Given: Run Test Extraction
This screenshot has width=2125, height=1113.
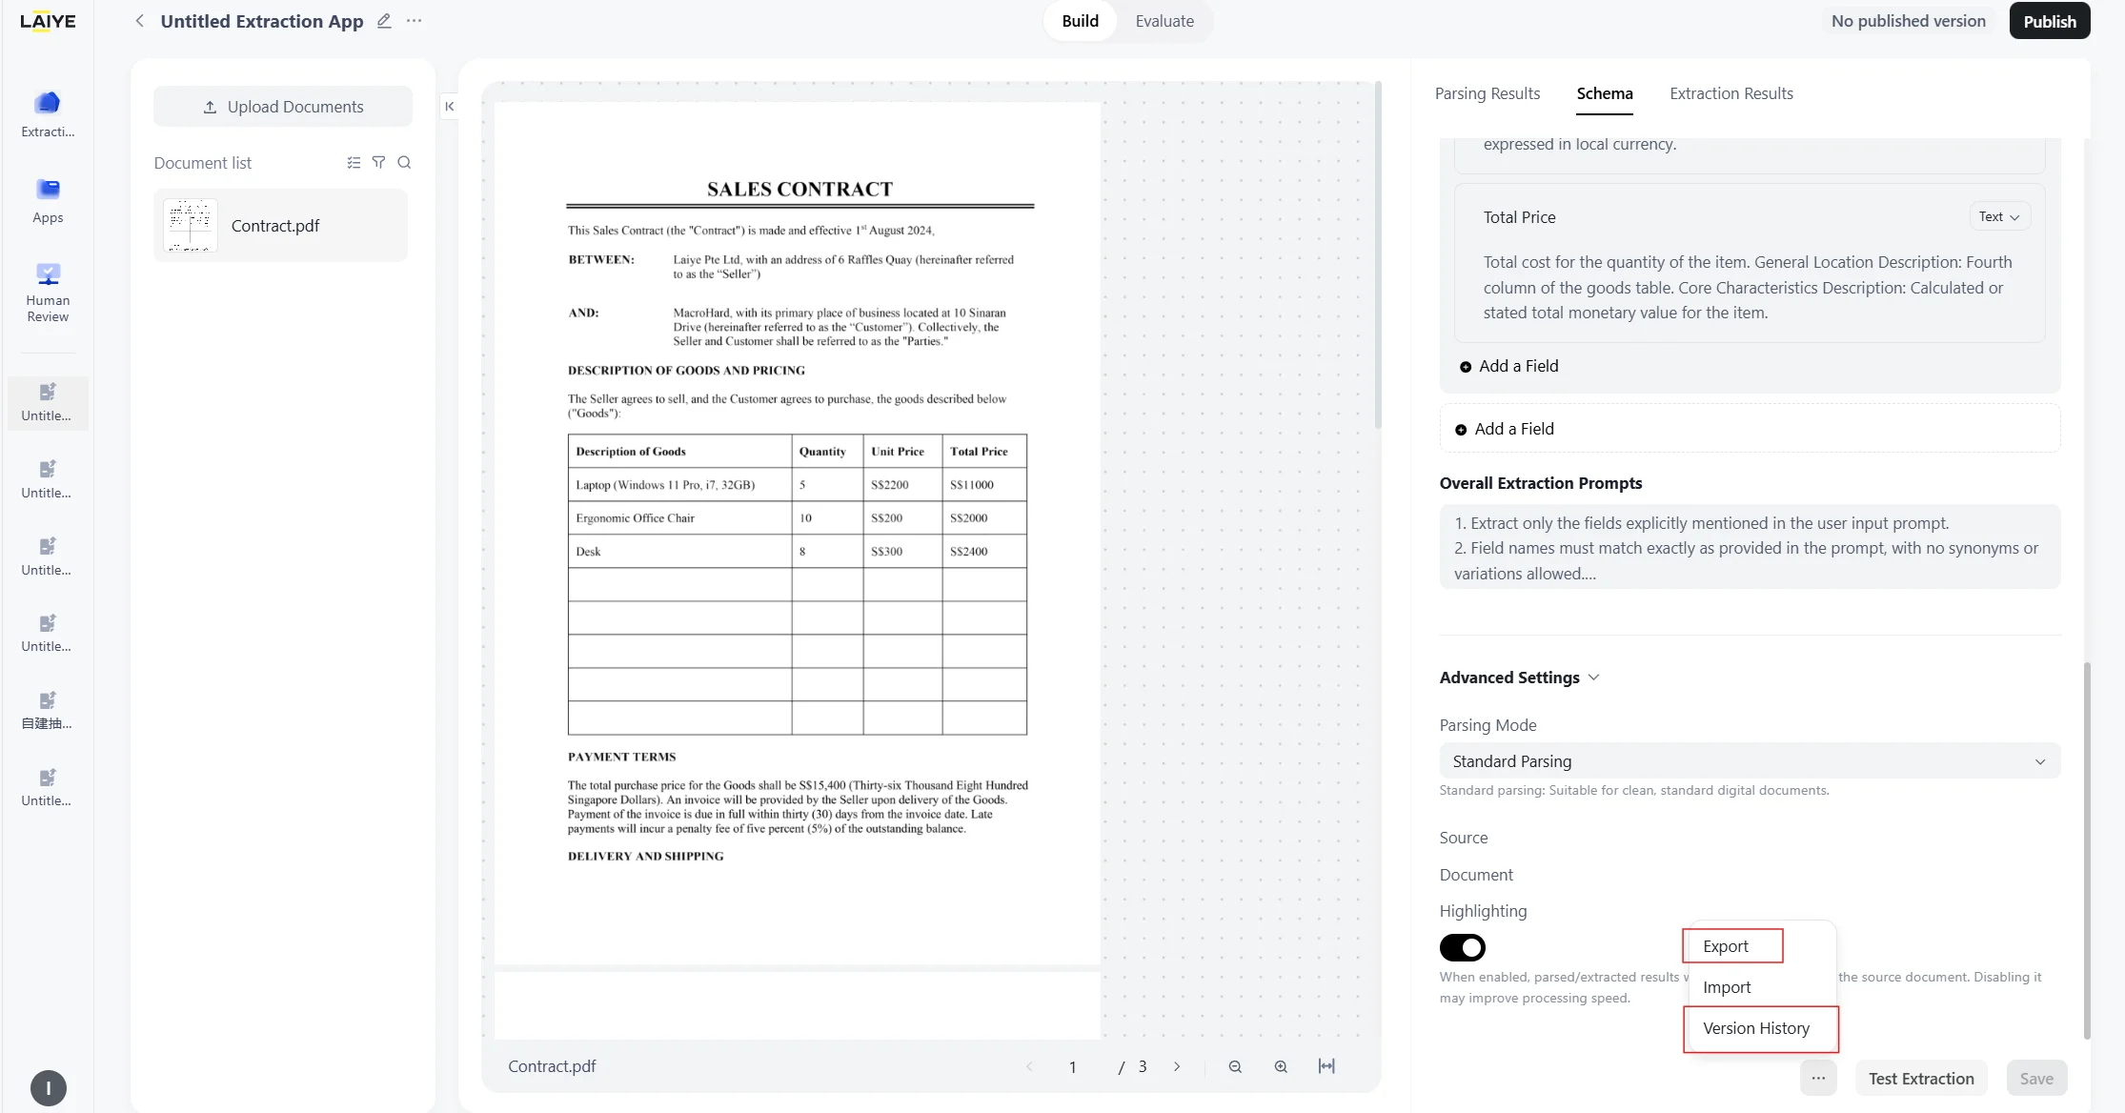Looking at the screenshot, I should click(1921, 1079).
